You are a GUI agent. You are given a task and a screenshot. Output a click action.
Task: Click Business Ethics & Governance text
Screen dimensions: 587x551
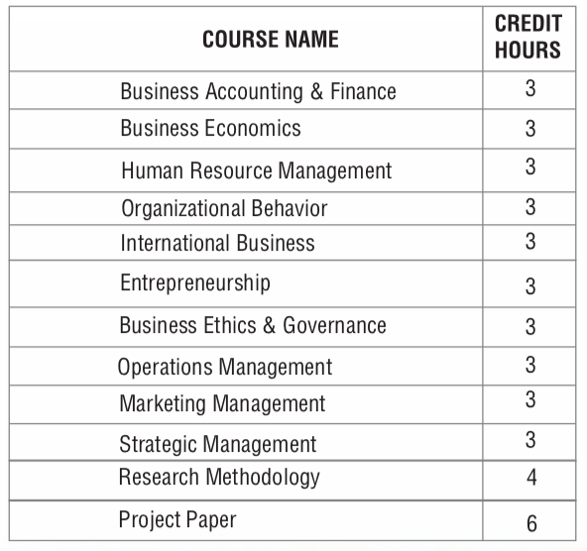(253, 325)
